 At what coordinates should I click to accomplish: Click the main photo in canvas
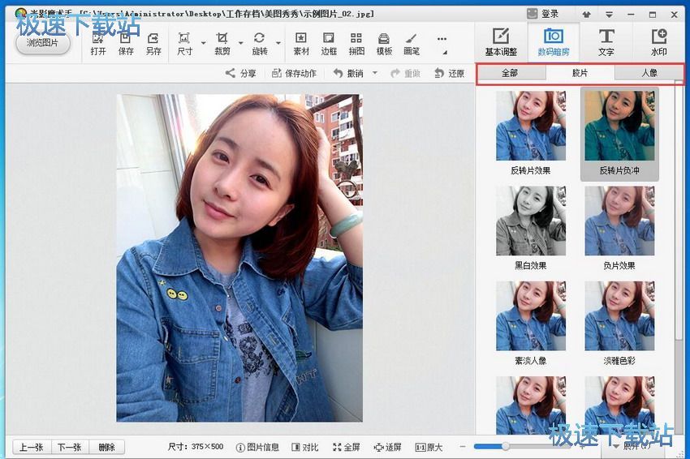[239, 258]
